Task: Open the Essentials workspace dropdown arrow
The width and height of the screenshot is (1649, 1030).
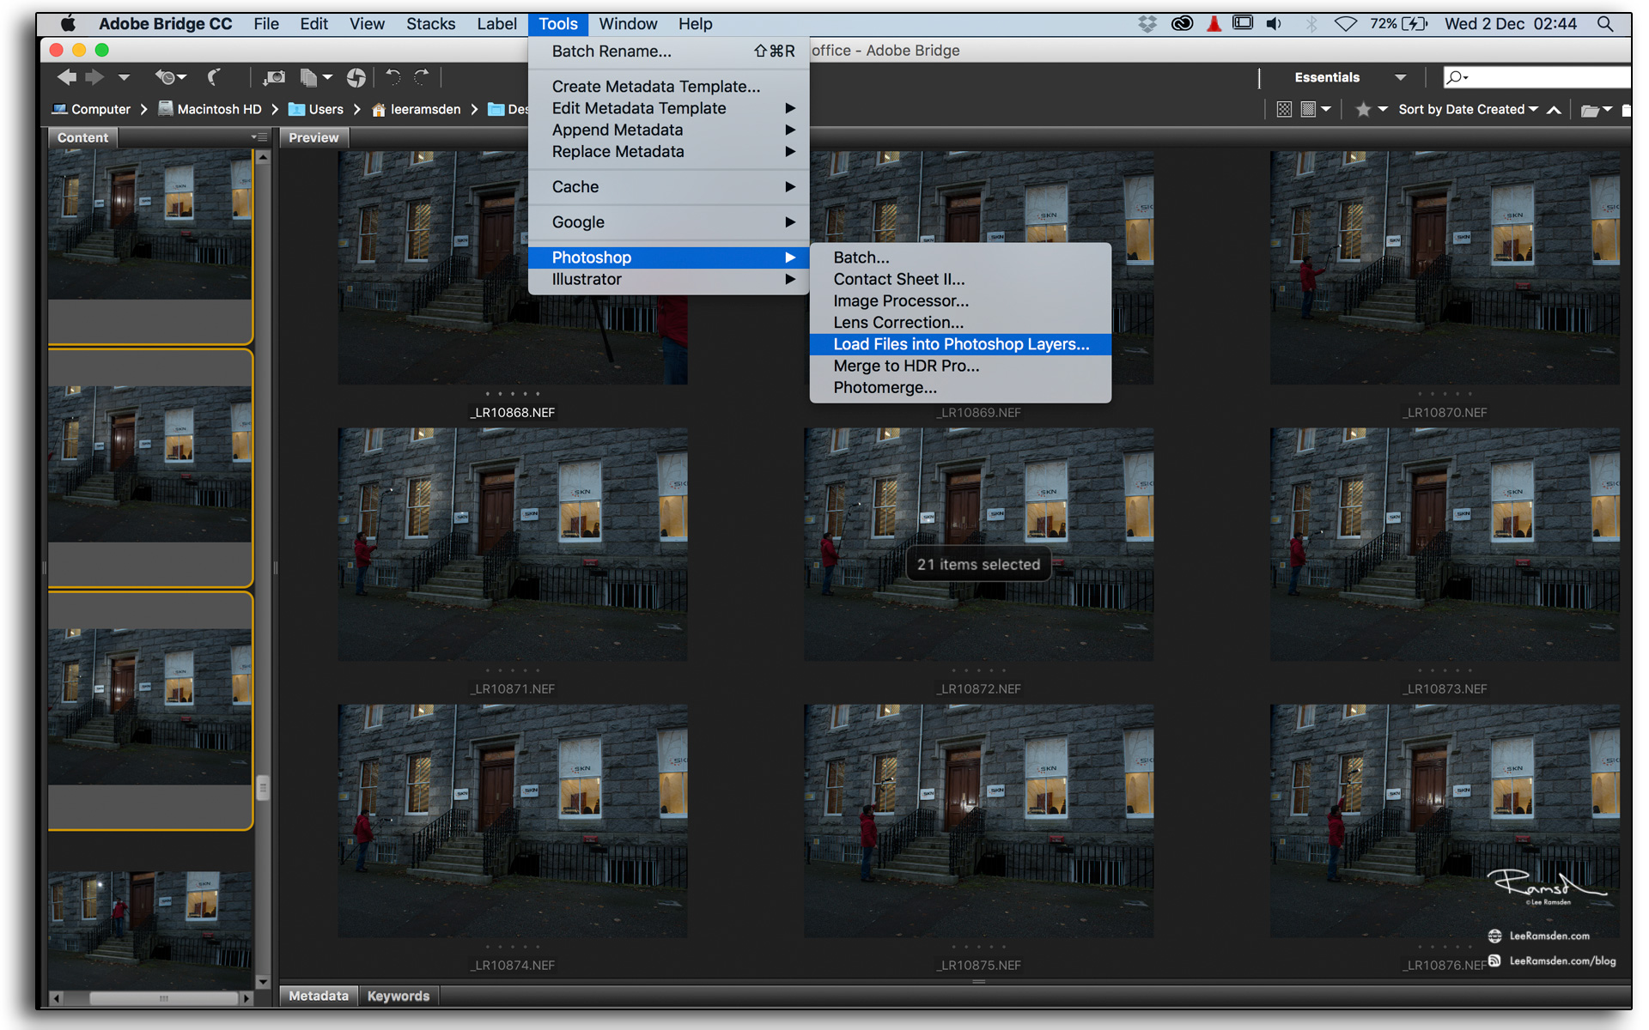Action: [x=1401, y=77]
